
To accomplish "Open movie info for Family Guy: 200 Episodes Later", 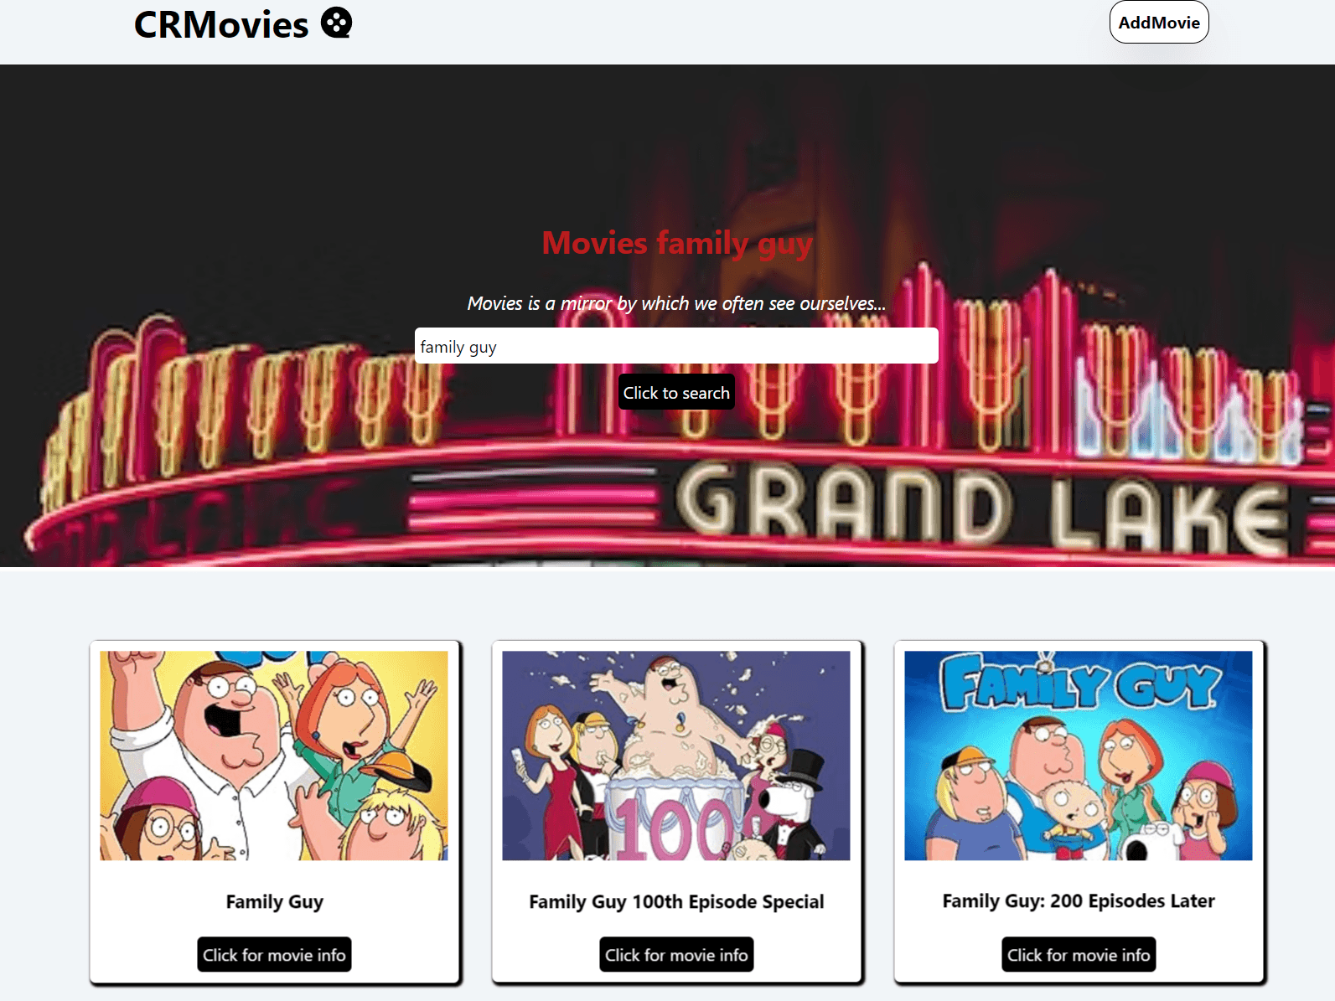I will point(1079,955).
